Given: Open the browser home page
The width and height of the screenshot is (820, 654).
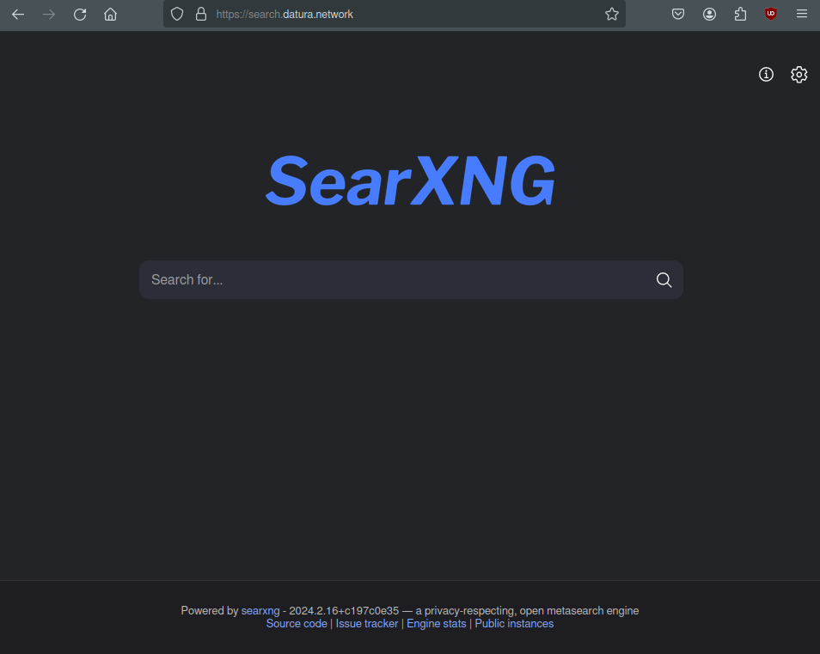Looking at the screenshot, I should (x=110, y=14).
